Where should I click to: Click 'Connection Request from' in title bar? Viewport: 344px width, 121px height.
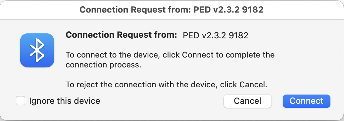(135, 10)
